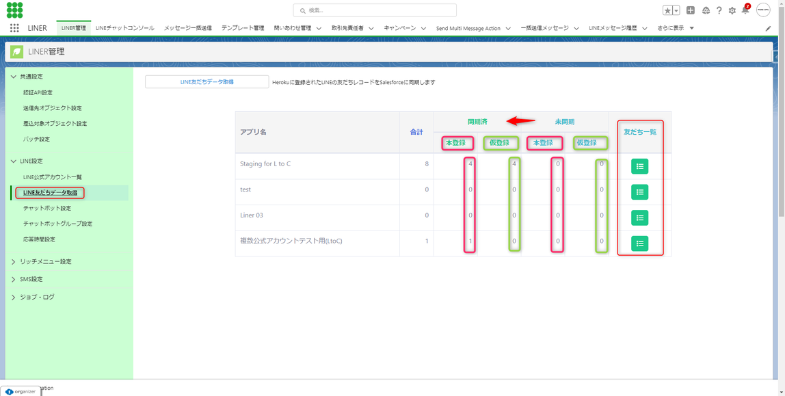Open バッチ設定 in the sidebar
The image size is (785, 396).
click(x=36, y=139)
